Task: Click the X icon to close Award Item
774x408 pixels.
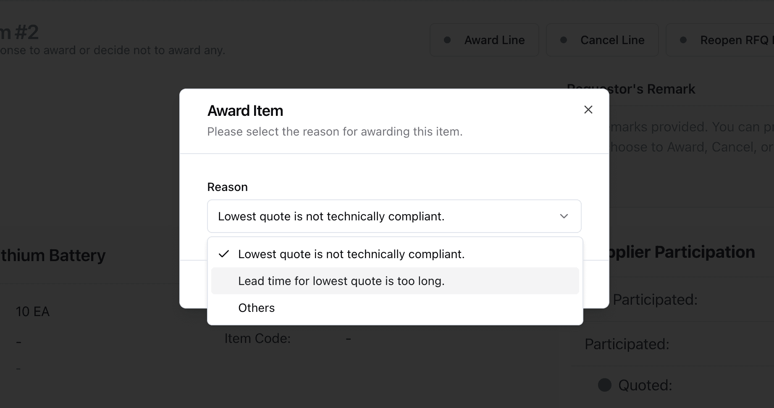Action: point(588,110)
